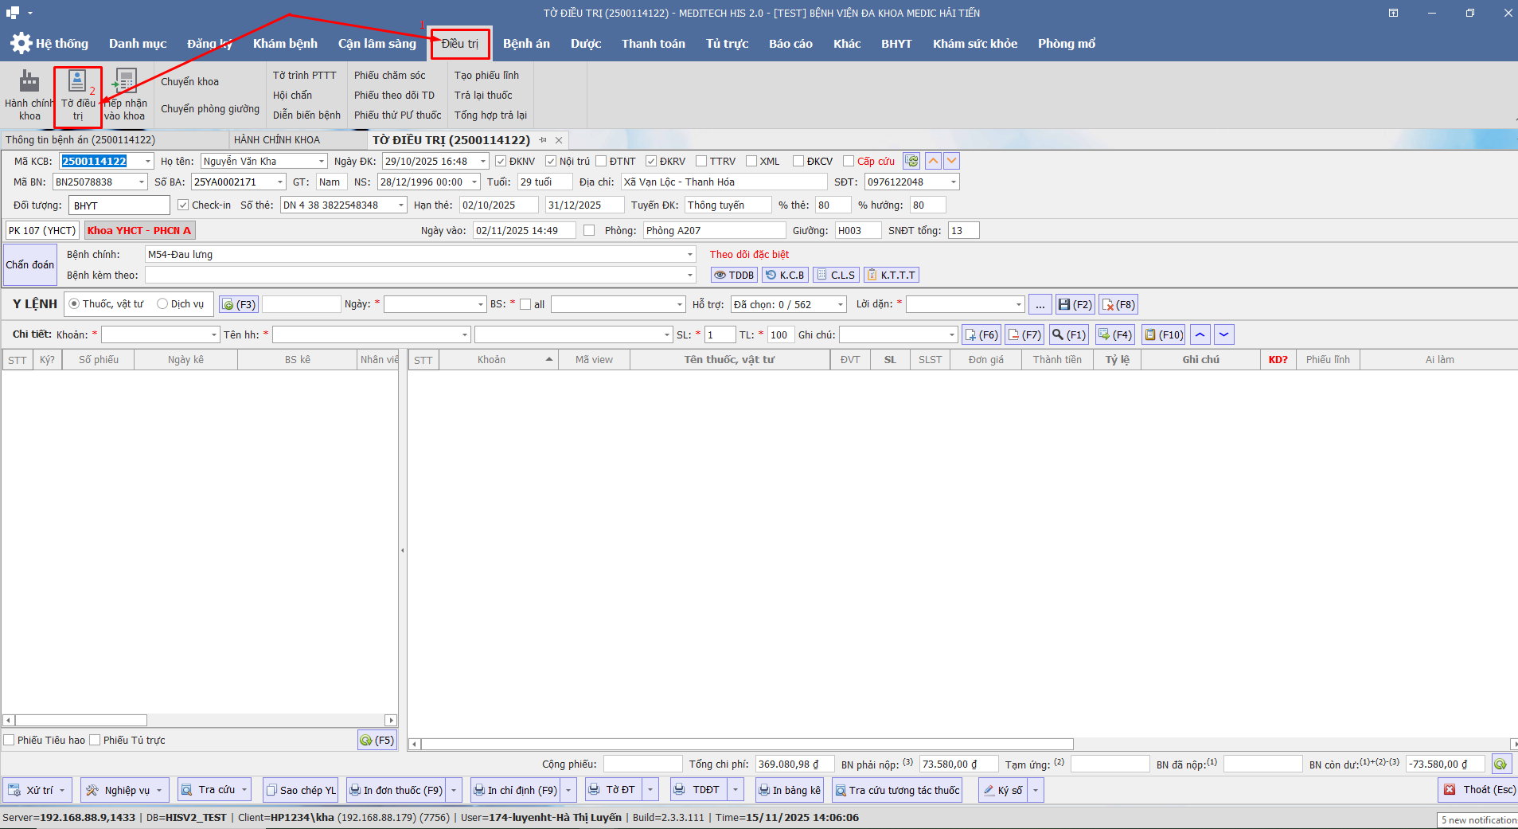This screenshot has height=829, width=1518.
Task: Click the SL quantity input field
Action: click(719, 335)
